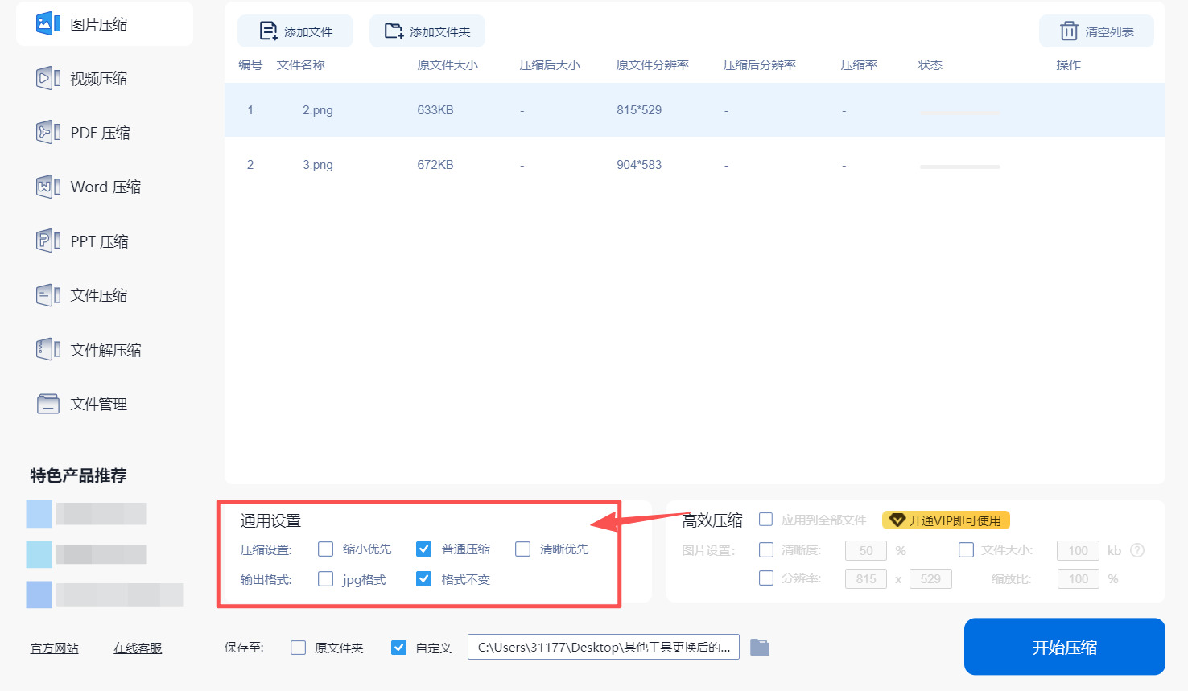Click the Word 压缩 icon in sidebar
The image size is (1188, 691).
48,187
